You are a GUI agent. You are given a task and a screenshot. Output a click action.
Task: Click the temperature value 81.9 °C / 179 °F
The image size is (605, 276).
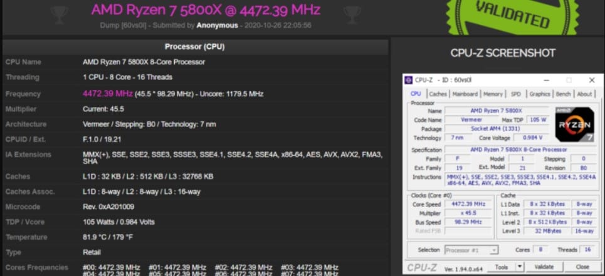[x=108, y=237]
